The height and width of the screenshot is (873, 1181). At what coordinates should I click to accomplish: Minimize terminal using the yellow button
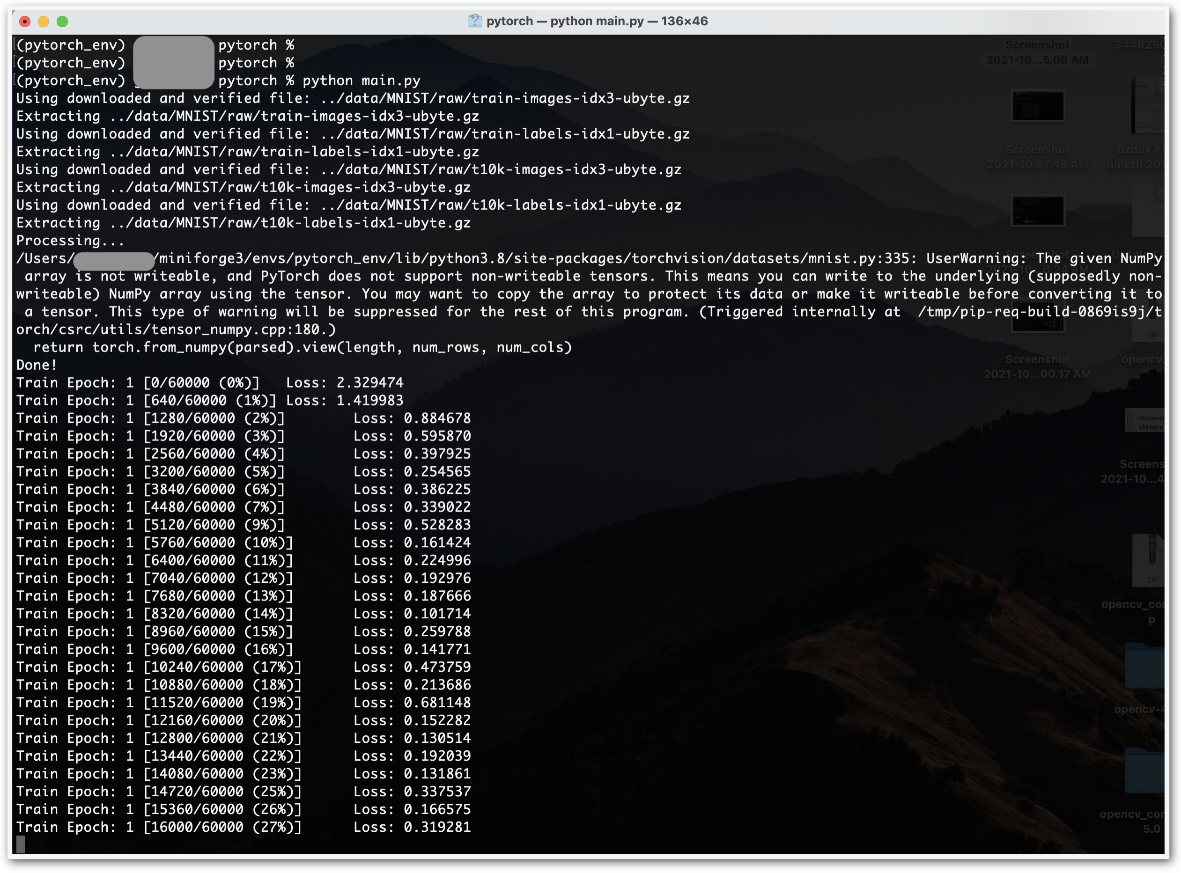(x=44, y=21)
